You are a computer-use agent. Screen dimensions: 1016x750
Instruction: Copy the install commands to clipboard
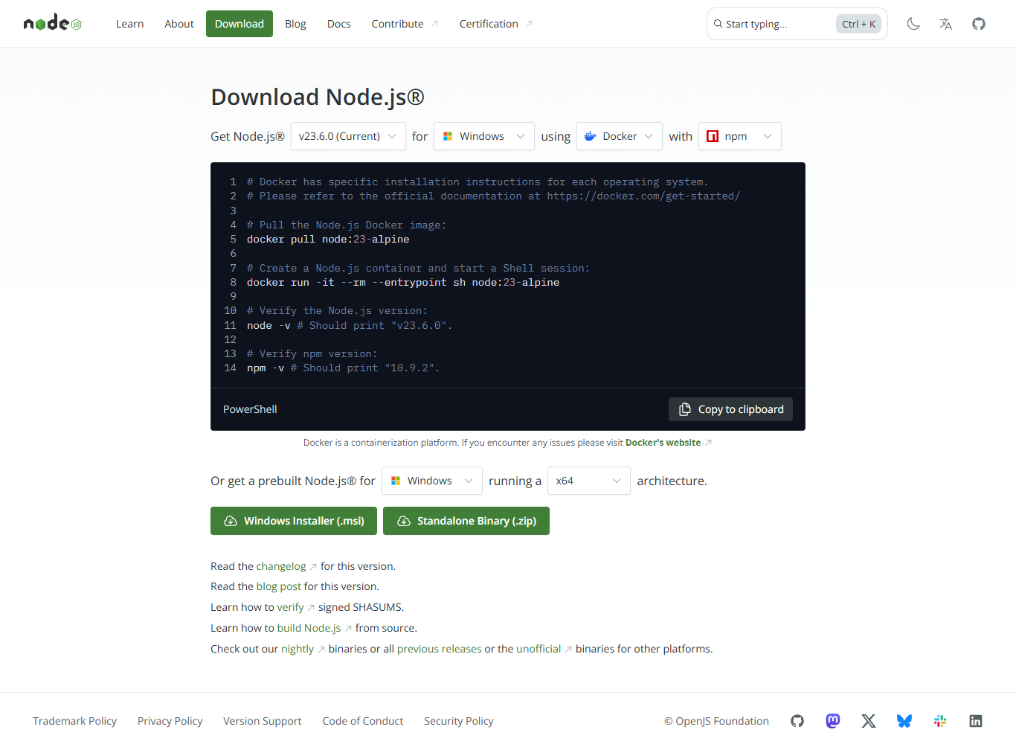pos(730,408)
